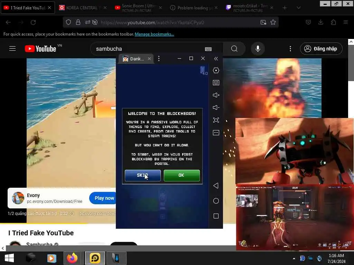354x265 pixels.
Task: Close the Dank emulator tab
Action: [x=149, y=59]
